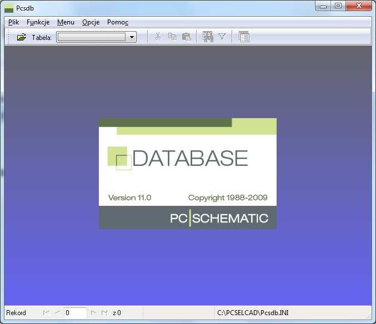Click the binoculars Find icon

[x=208, y=37]
